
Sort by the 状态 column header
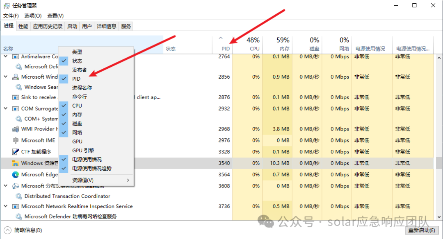[187, 45]
